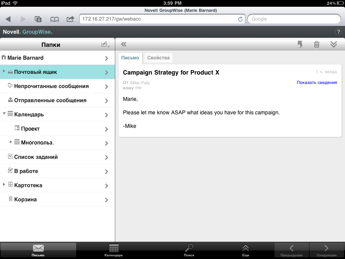Delete message with the trash icon
Screen dimensions: 345x259
(317, 44)
